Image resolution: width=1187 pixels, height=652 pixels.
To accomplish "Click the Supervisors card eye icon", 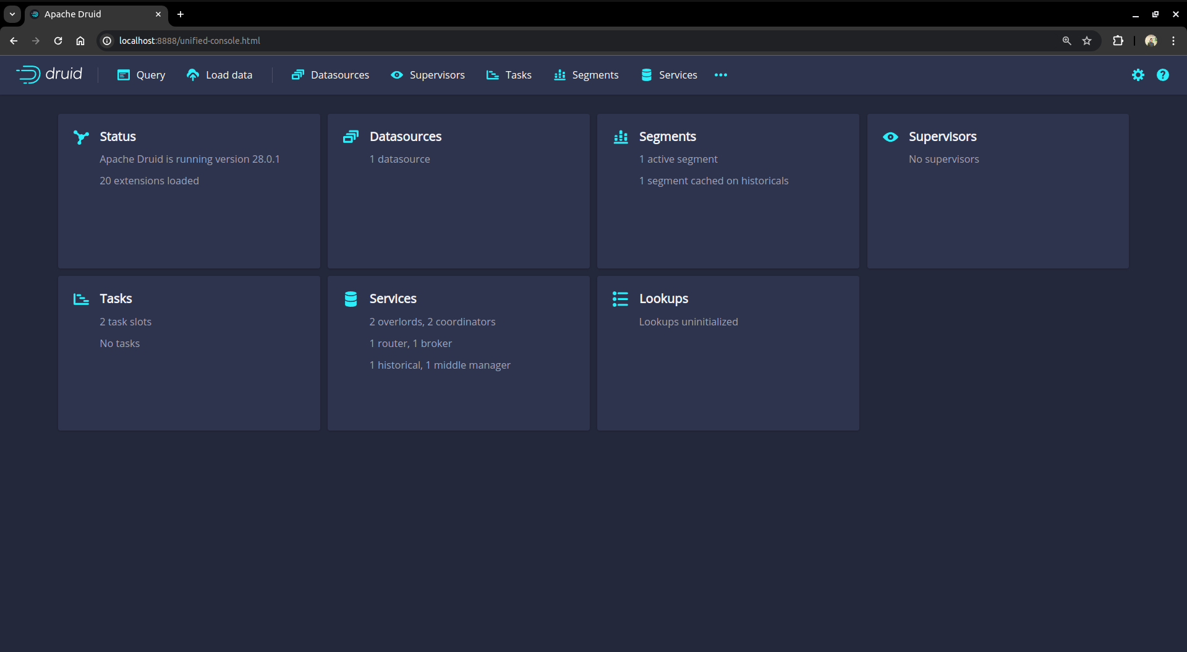I will point(890,137).
